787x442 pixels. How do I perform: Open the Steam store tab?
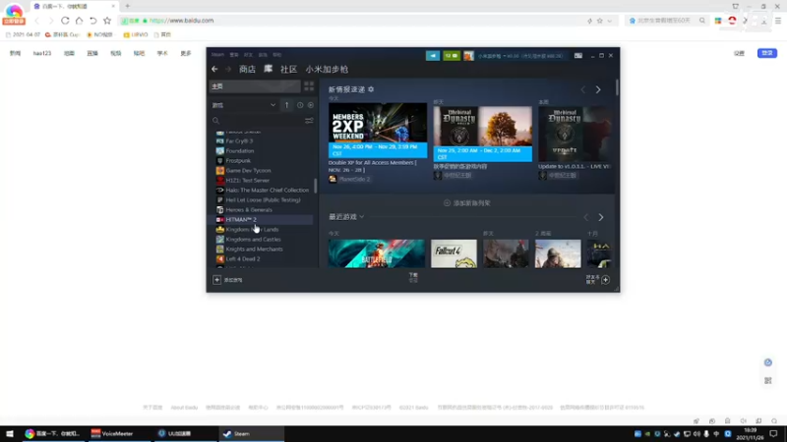(x=247, y=69)
